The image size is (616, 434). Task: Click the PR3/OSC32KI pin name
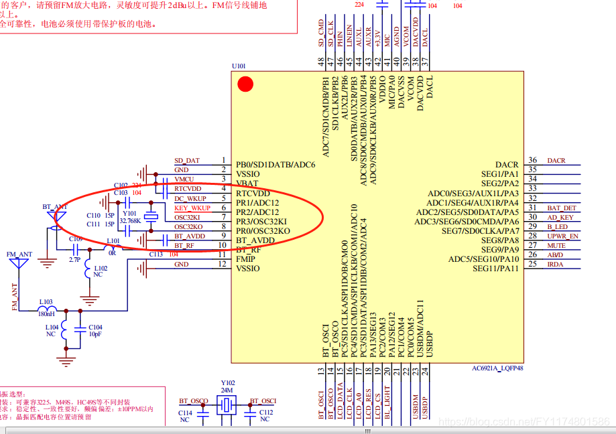[x=261, y=222]
